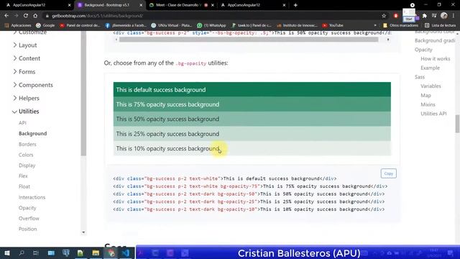Open the Otros marcadores folder
The image size is (460, 259).
[x=401, y=25]
